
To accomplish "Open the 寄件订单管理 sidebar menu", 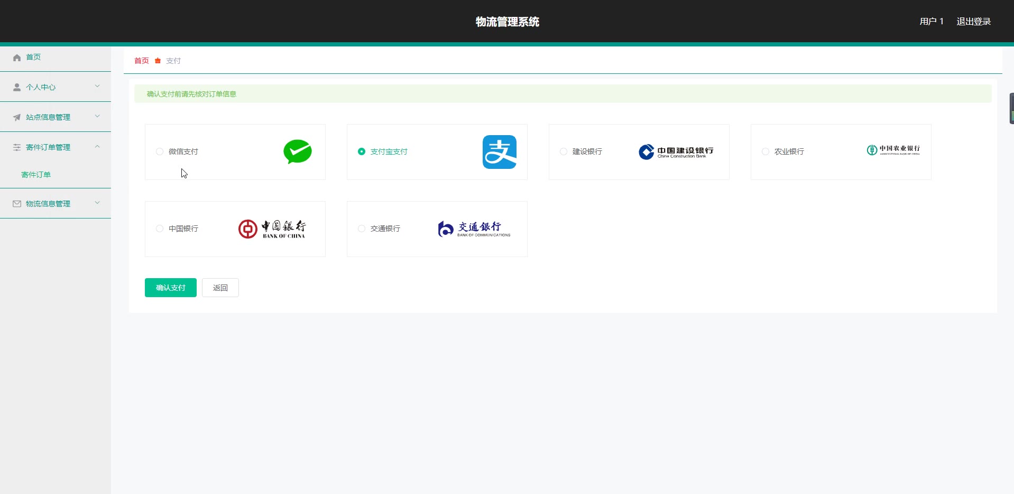I will (56, 147).
